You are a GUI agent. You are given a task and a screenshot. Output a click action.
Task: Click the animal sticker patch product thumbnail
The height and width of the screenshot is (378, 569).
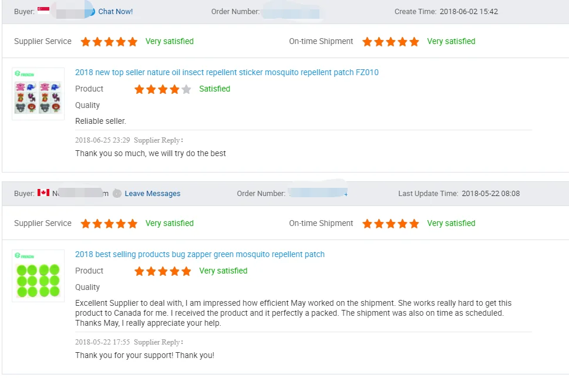tap(38, 95)
